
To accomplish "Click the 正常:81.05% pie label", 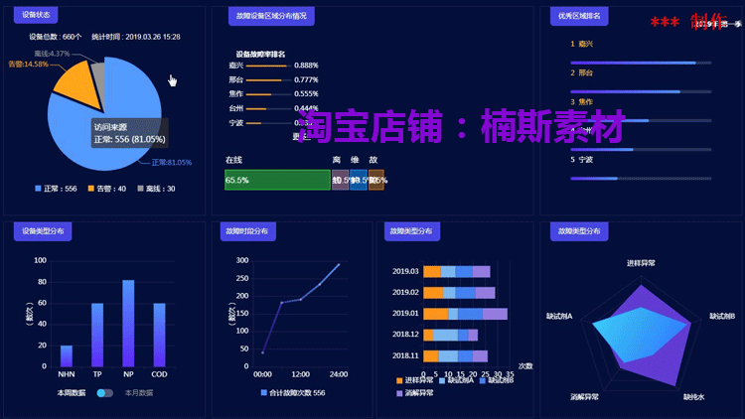I will [x=172, y=163].
